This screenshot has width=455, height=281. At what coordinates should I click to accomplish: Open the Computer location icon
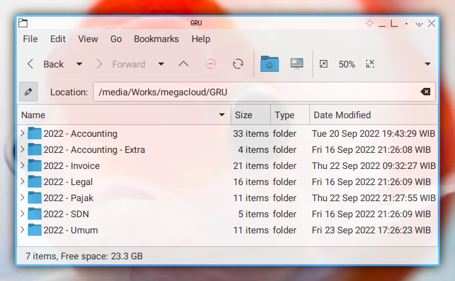pos(297,64)
